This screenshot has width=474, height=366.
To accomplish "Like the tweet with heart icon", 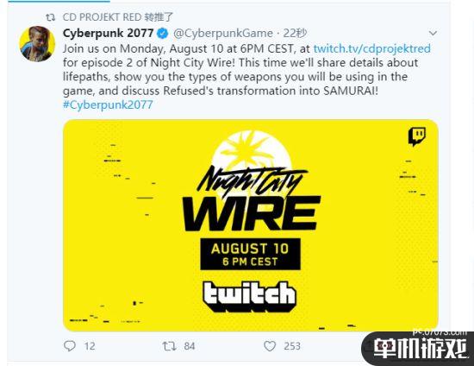I will tap(270, 346).
